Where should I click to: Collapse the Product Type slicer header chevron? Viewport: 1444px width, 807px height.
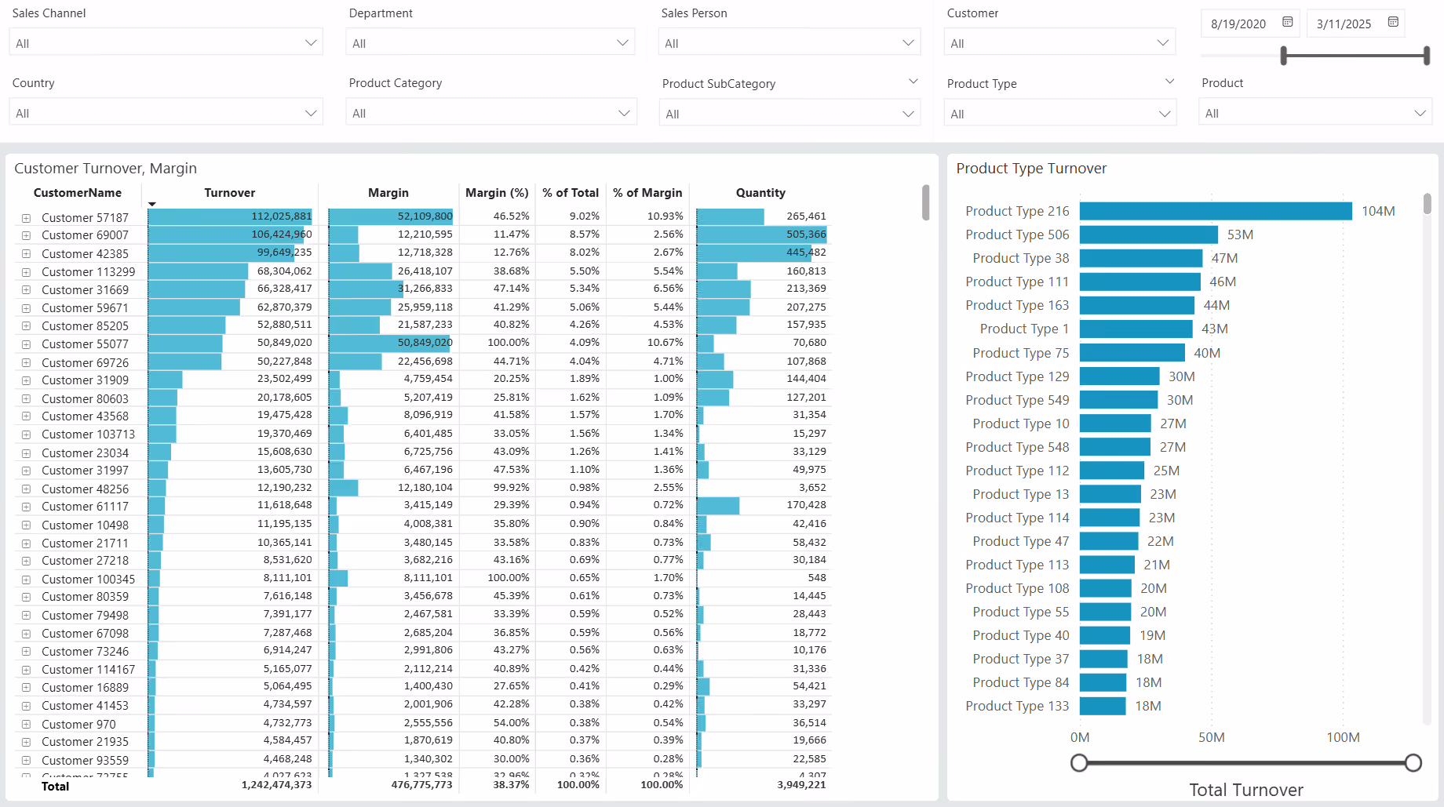(1169, 82)
